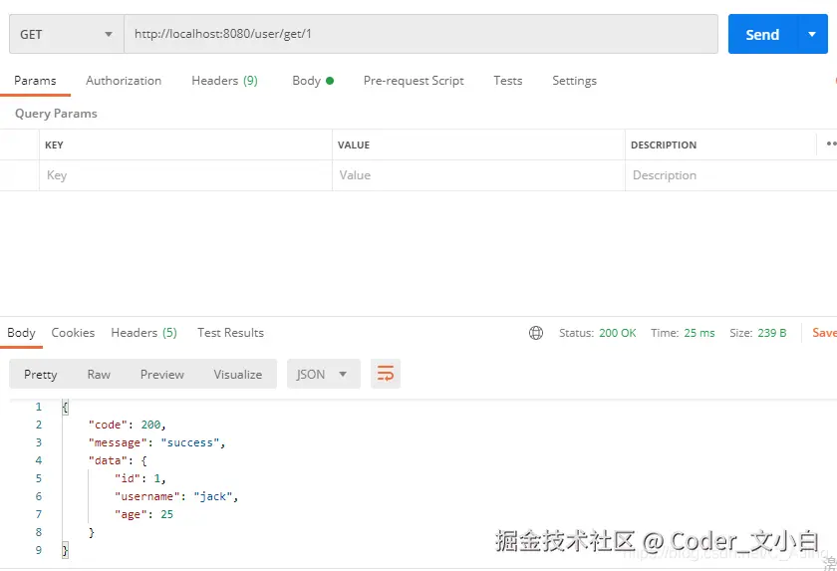Select the Pretty view
Screen dimensions: 837x571
(41, 375)
